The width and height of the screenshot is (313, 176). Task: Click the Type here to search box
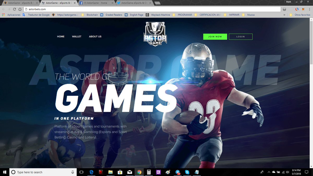click(43, 172)
